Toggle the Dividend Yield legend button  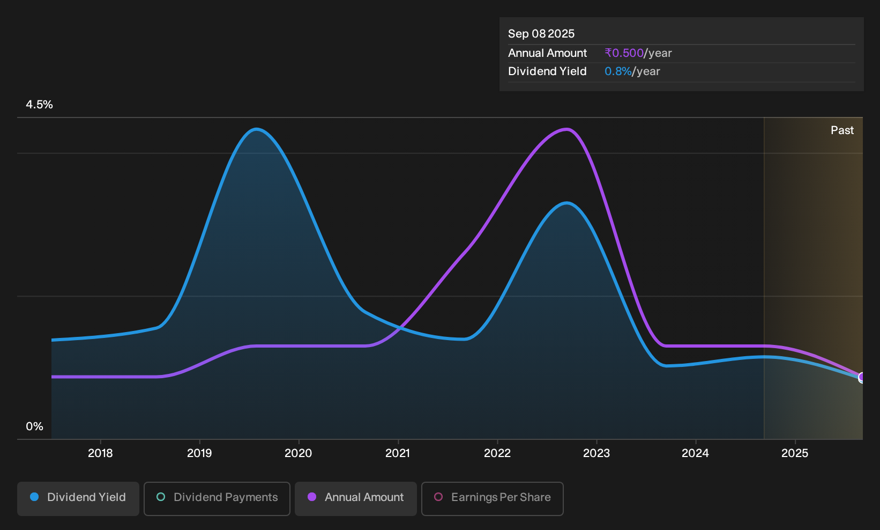pos(78,498)
